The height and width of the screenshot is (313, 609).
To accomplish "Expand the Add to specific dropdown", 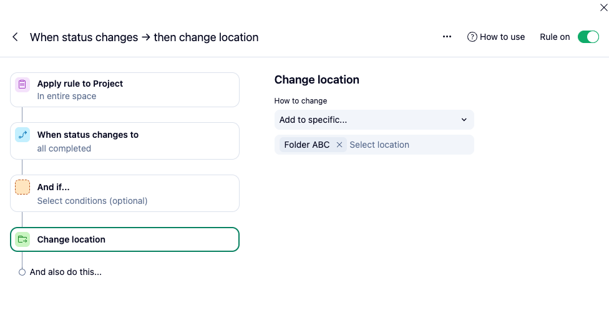I will pos(373,120).
